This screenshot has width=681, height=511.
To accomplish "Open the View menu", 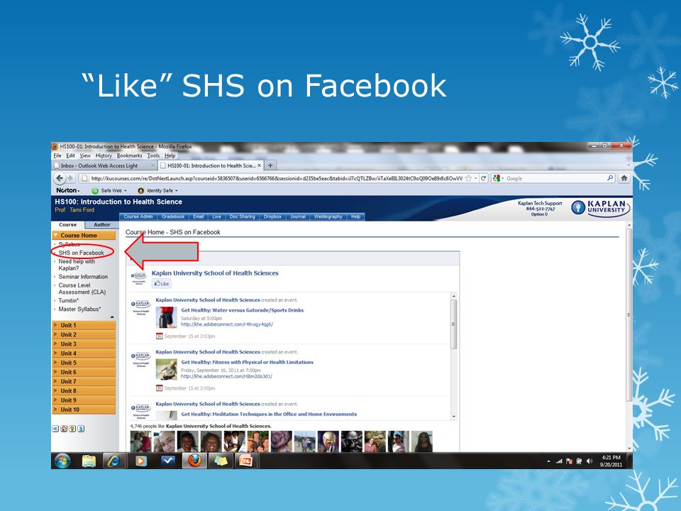I will click(85, 155).
